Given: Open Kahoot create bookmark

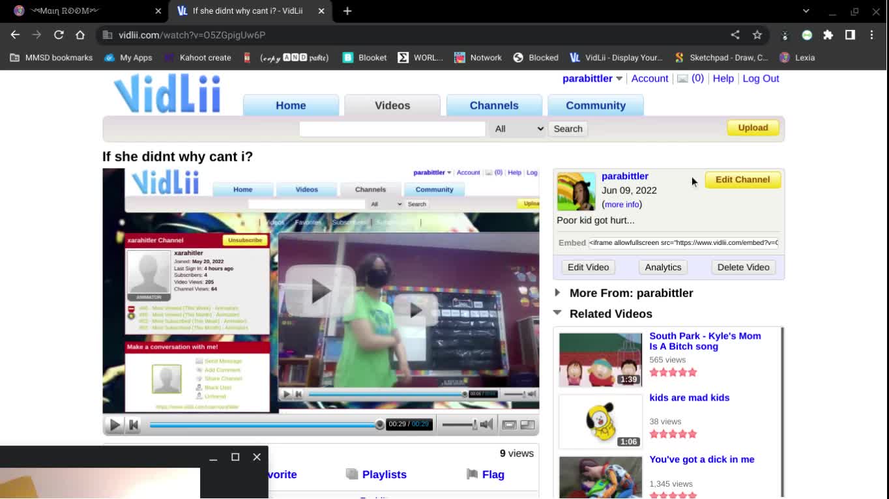Looking at the screenshot, I should point(197,57).
